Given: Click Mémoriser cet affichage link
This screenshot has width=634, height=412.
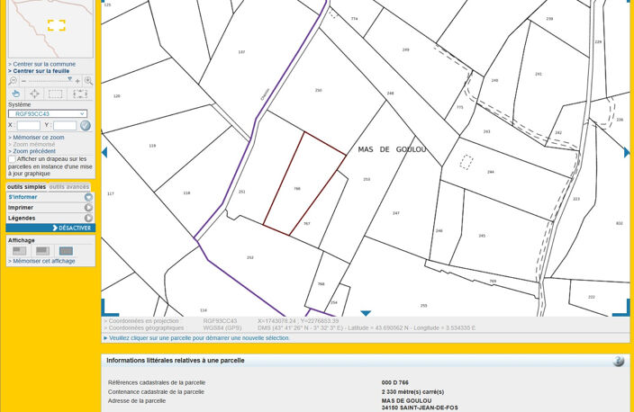Looking at the screenshot, I should (41, 262).
